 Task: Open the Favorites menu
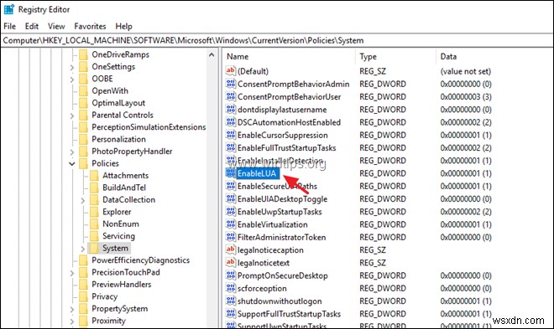coord(90,27)
